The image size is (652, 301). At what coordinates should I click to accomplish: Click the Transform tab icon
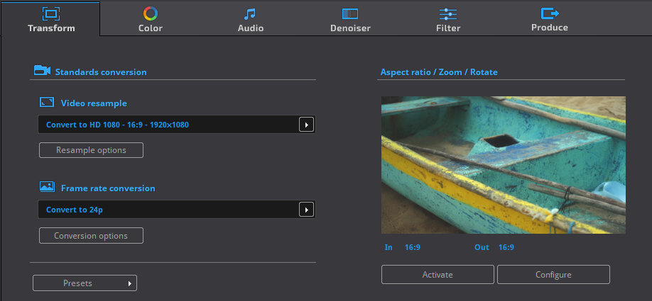(x=51, y=13)
